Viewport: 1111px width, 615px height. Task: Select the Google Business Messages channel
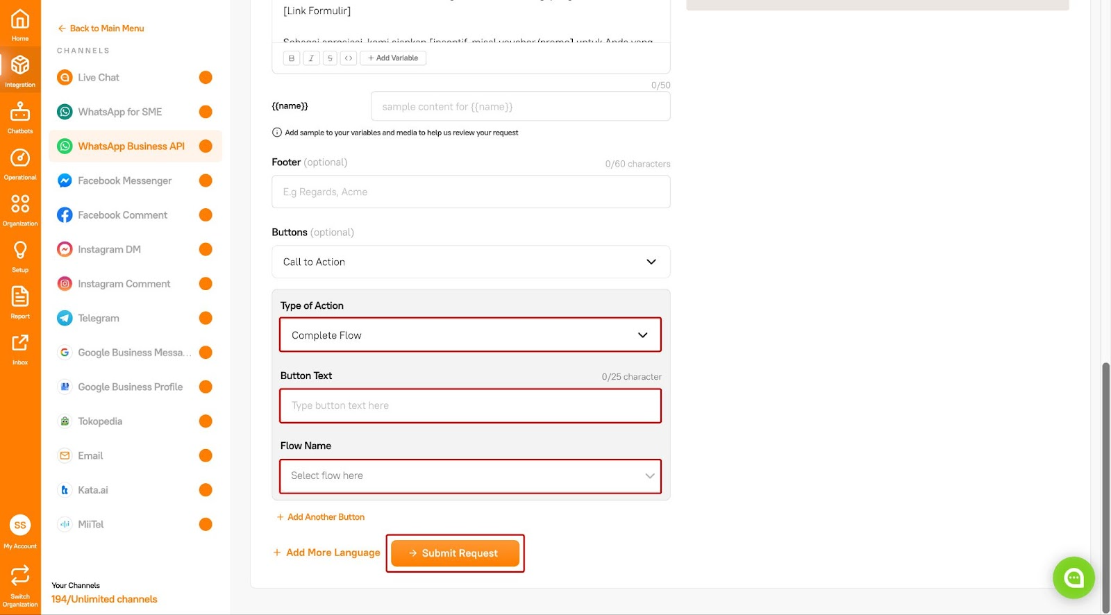135,353
